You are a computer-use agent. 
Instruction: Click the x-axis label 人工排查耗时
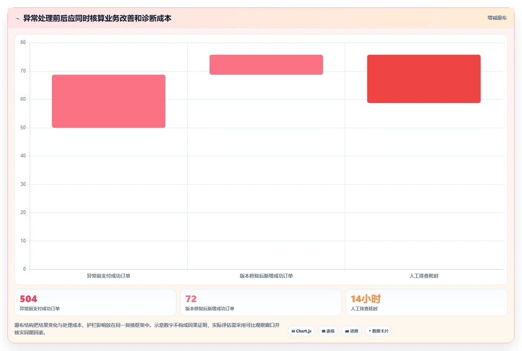[x=424, y=276]
